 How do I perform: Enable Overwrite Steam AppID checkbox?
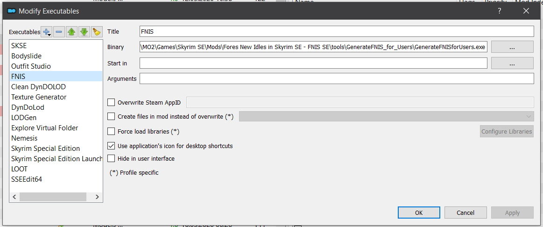tap(111, 102)
